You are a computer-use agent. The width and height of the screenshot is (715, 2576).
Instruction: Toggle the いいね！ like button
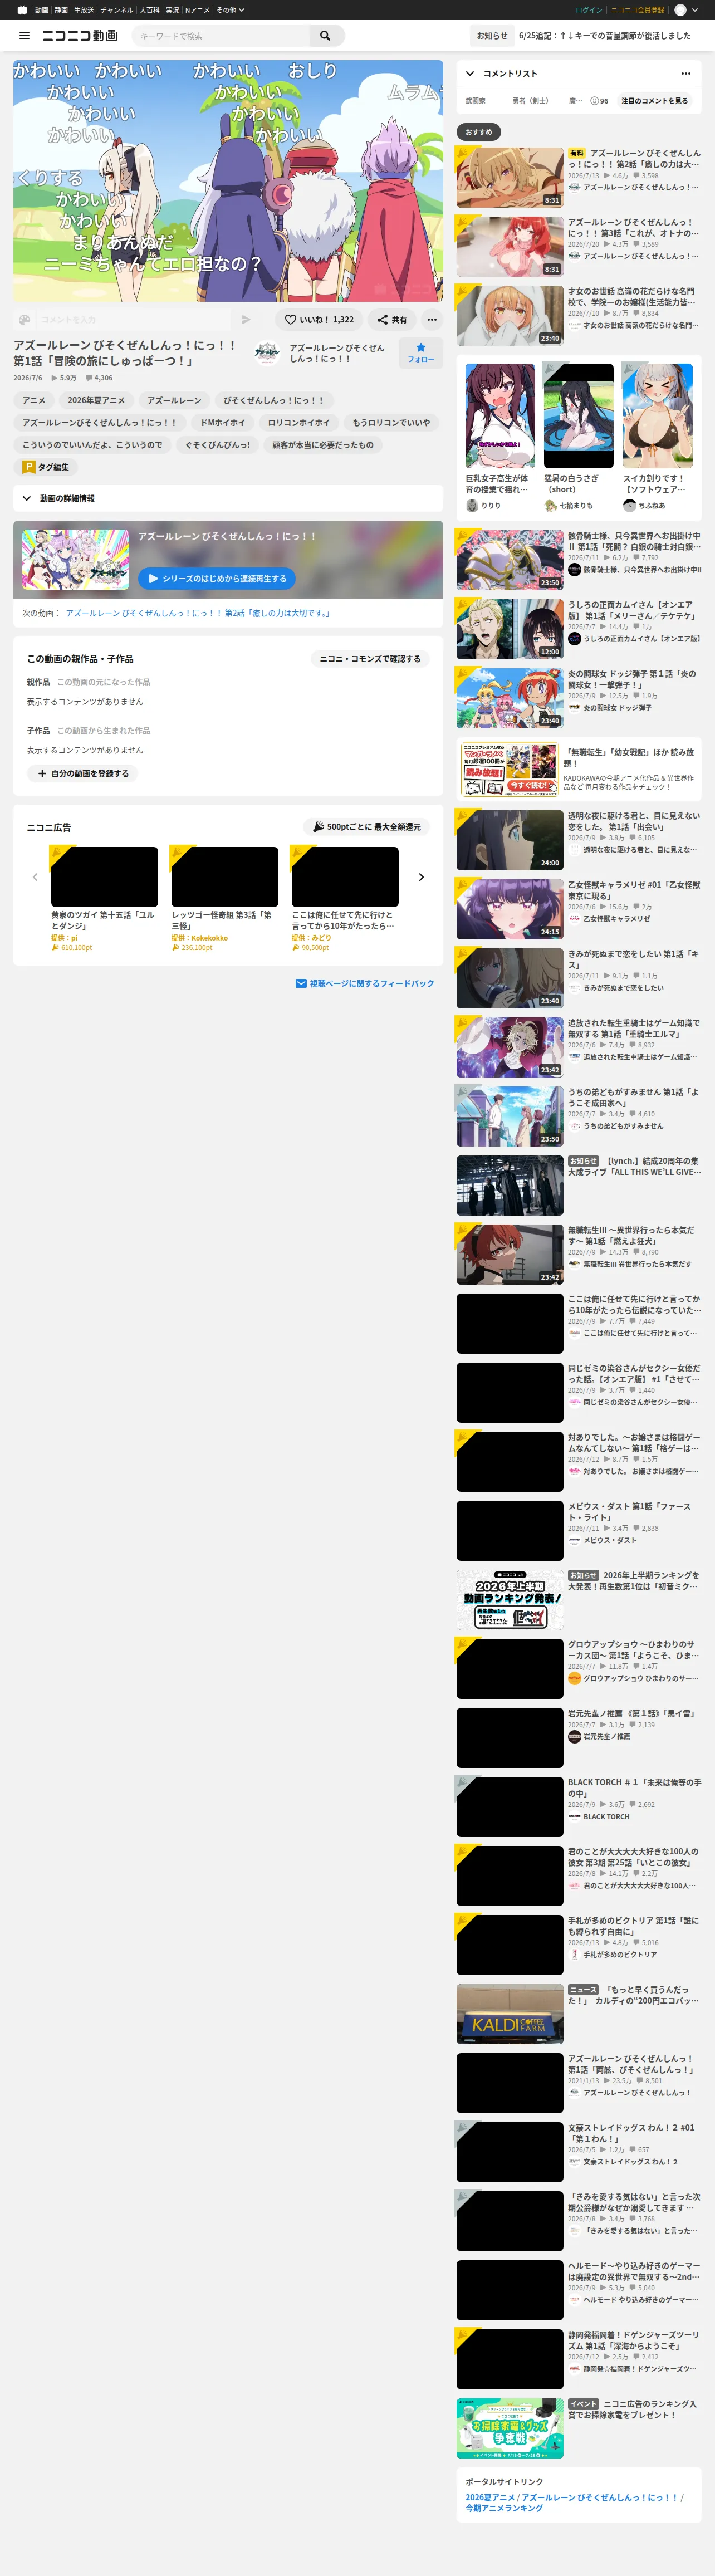[x=319, y=320]
